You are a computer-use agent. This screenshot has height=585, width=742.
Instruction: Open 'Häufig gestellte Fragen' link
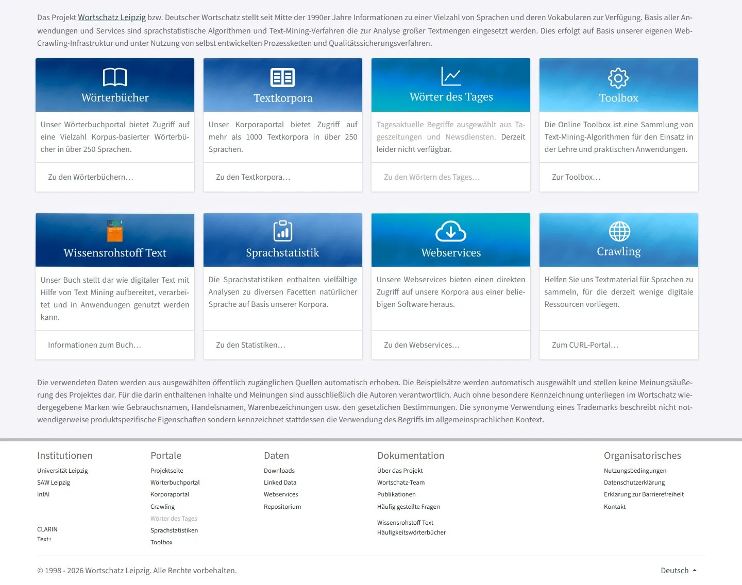tap(409, 507)
